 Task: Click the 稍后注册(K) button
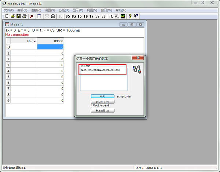[102, 111]
